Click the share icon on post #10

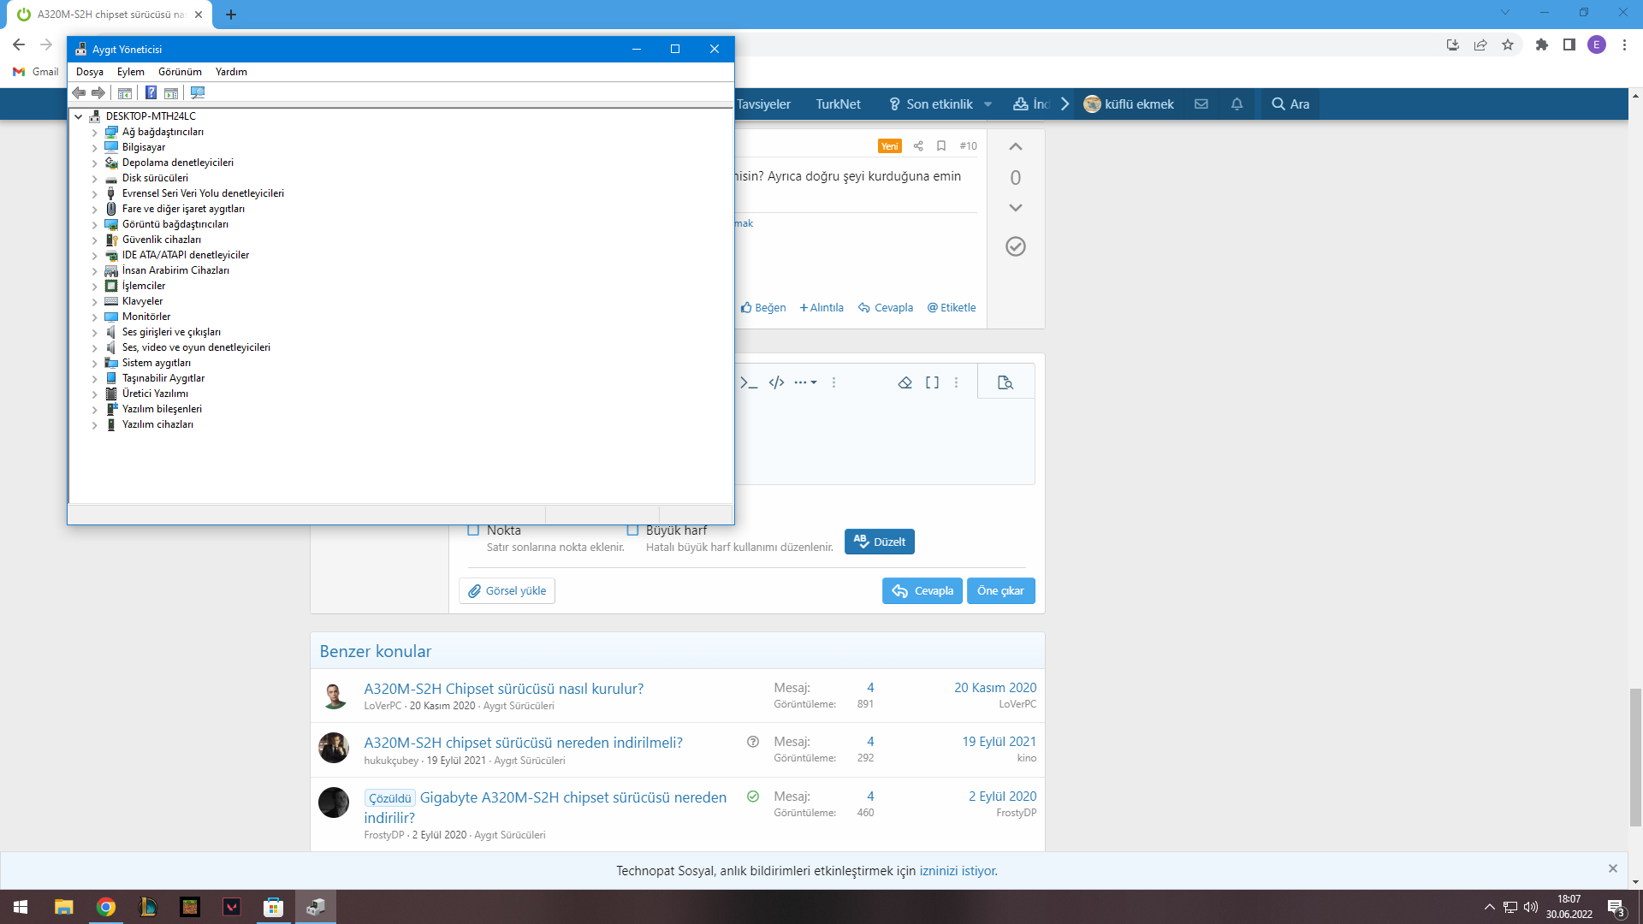coord(918,146)
